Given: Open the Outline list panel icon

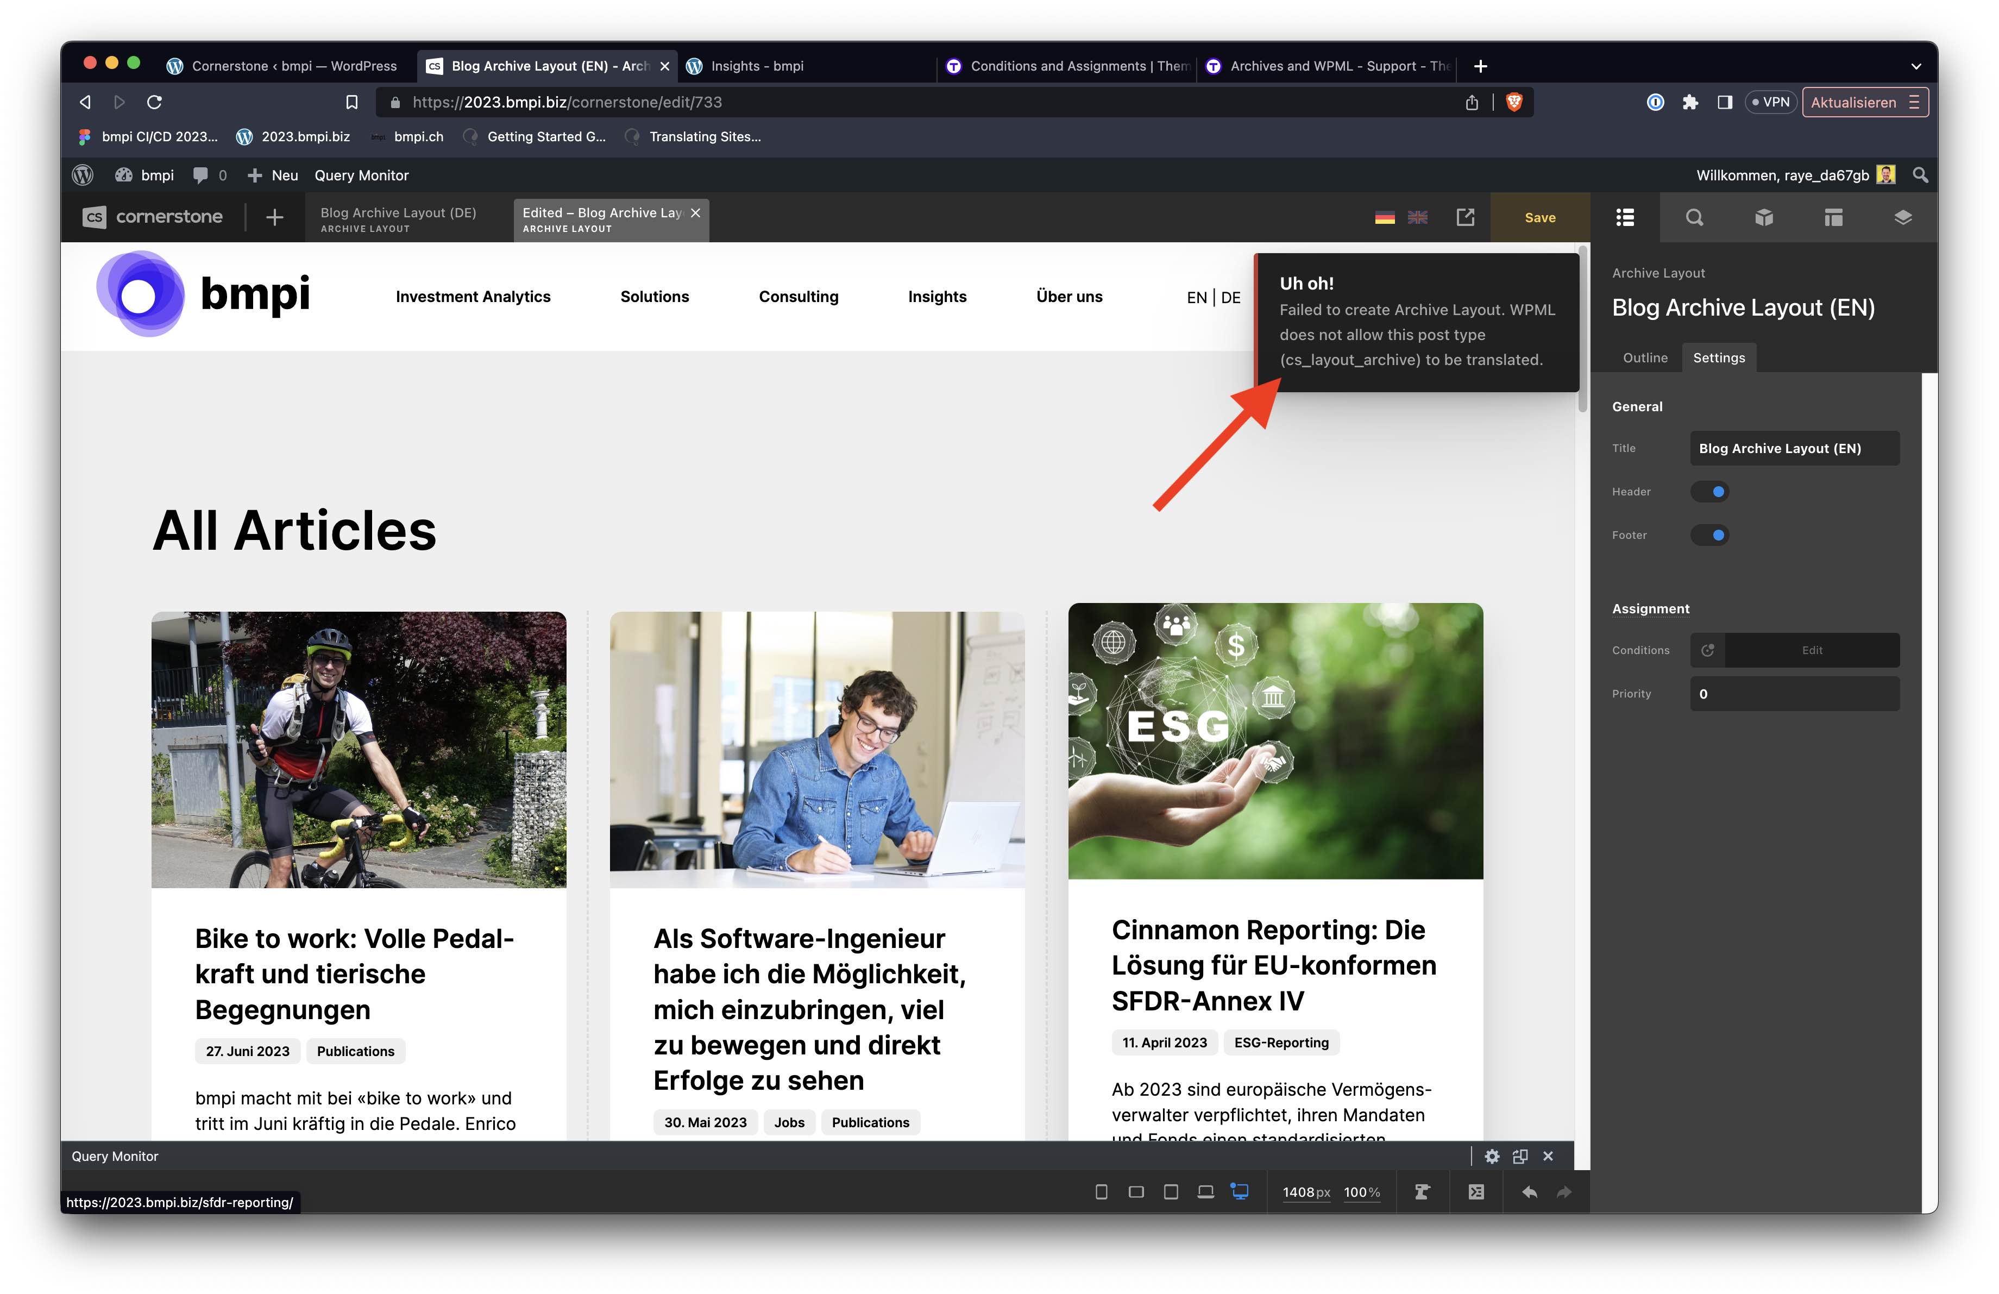Looking at the screenshot, I should point(1624,217).
